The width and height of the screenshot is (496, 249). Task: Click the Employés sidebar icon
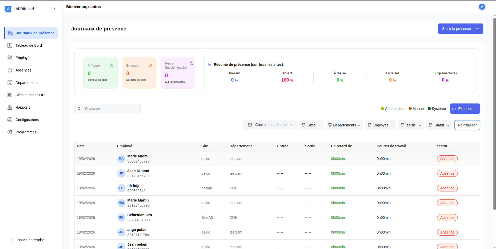(x=10, y=58)
